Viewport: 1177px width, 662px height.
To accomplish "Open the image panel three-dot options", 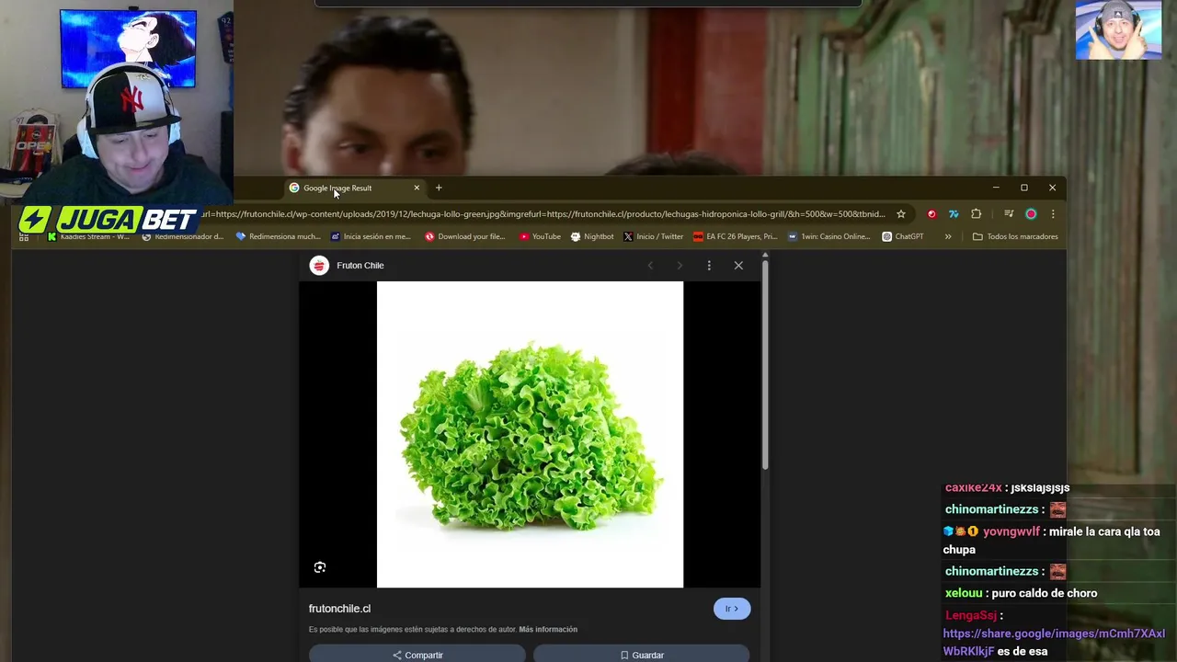I will click(709, 266).
